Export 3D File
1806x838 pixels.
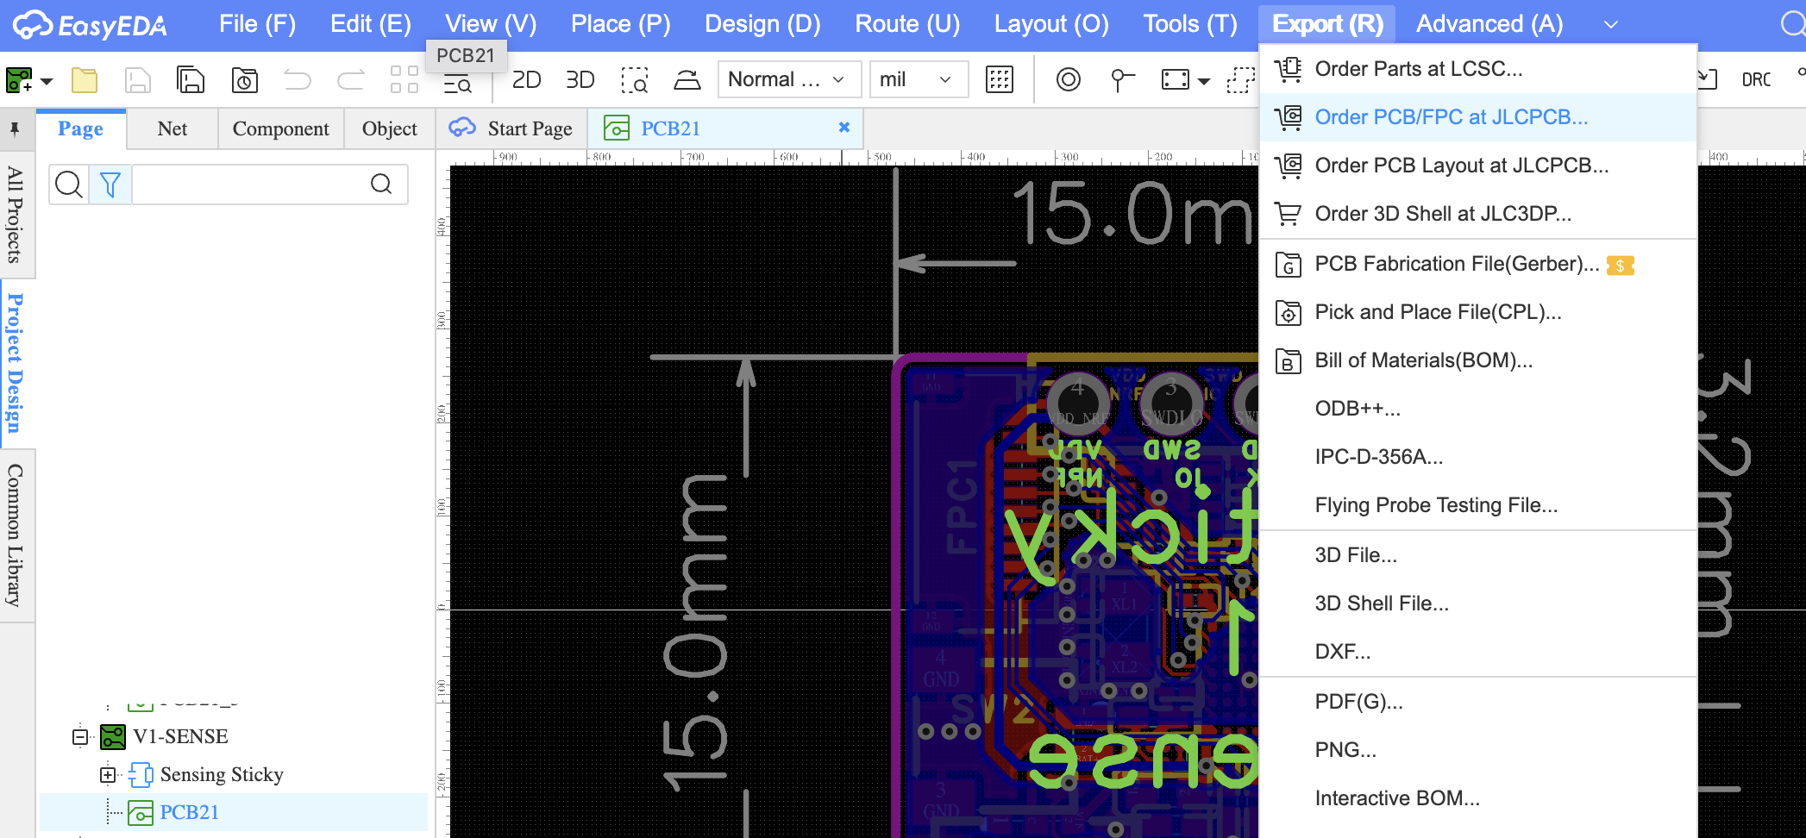click(x=1478, y=555)
